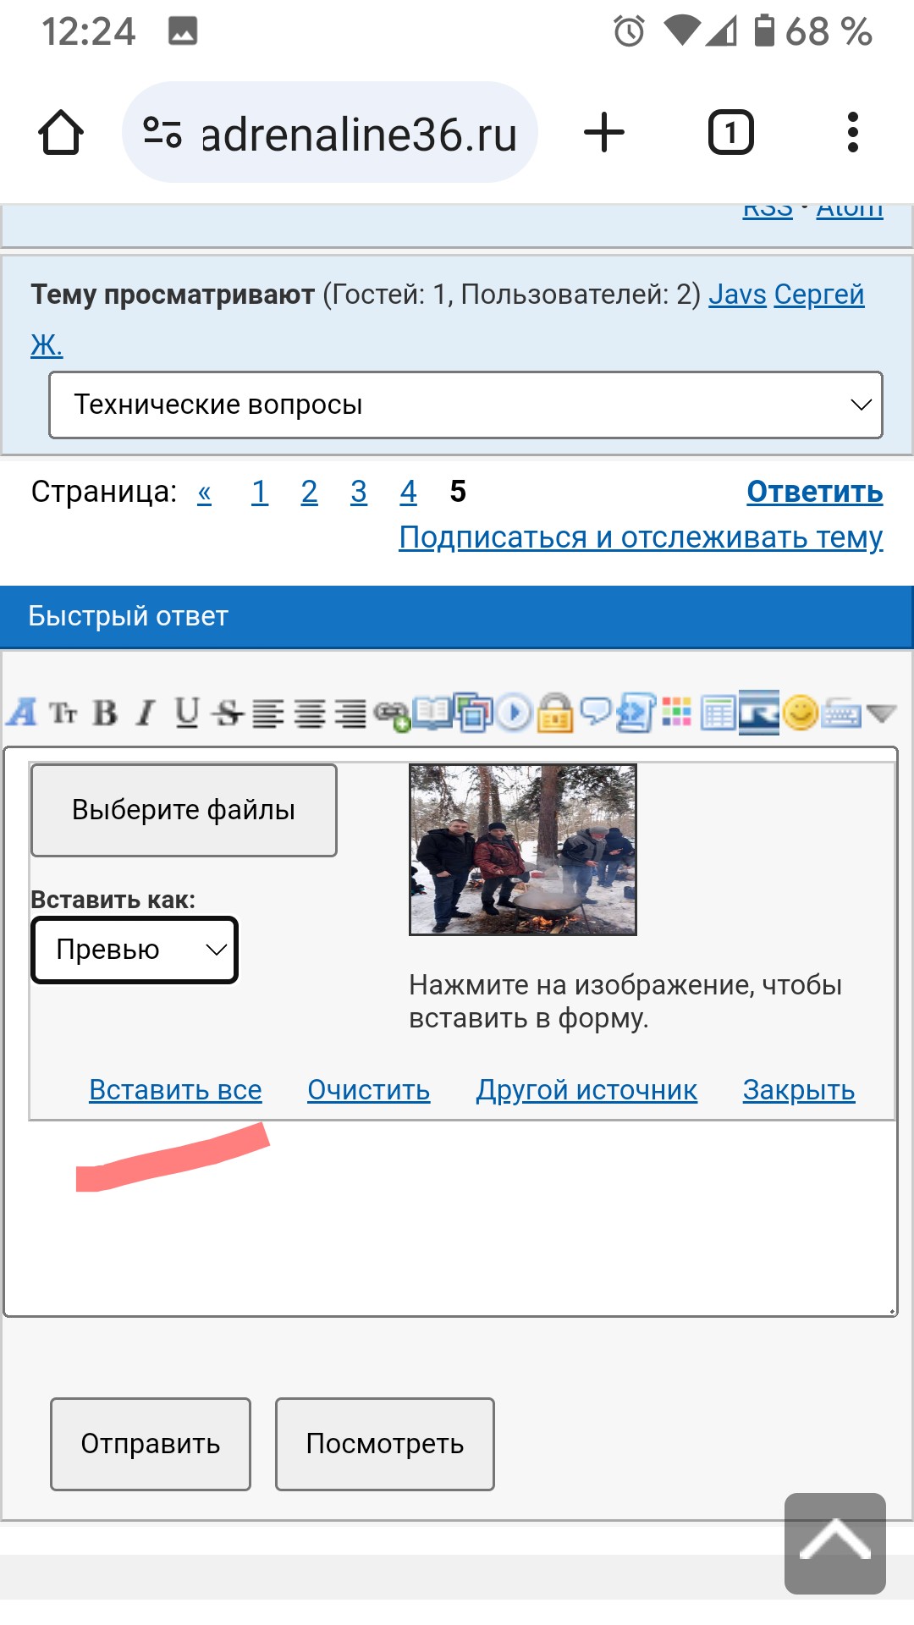Toggle italic text formatting
914x1625 pixels.
(x=146, y=713)
